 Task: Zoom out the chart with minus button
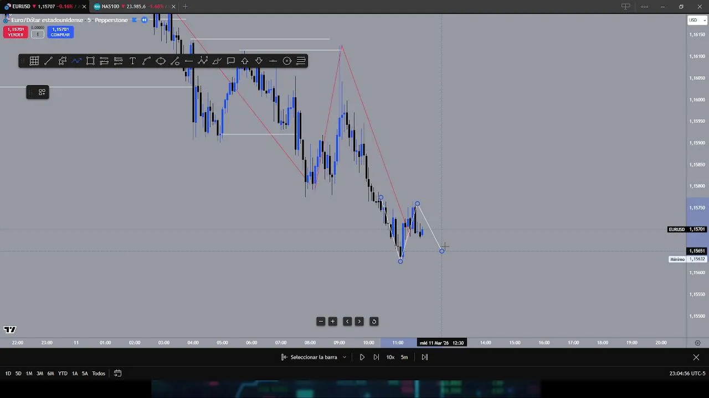(x=321, y=321)
